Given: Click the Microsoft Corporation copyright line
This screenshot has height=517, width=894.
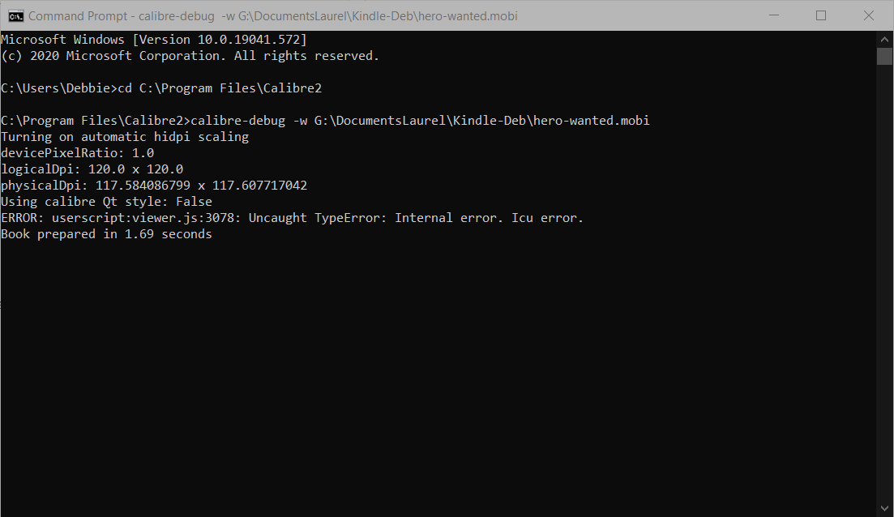Looking at the screenshot, I should point(190,56).
